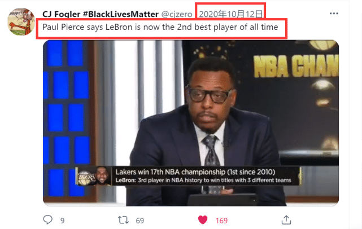The image size is (362, 229).
Task: Unlike the tweet via the red heart
Action: 203,220
